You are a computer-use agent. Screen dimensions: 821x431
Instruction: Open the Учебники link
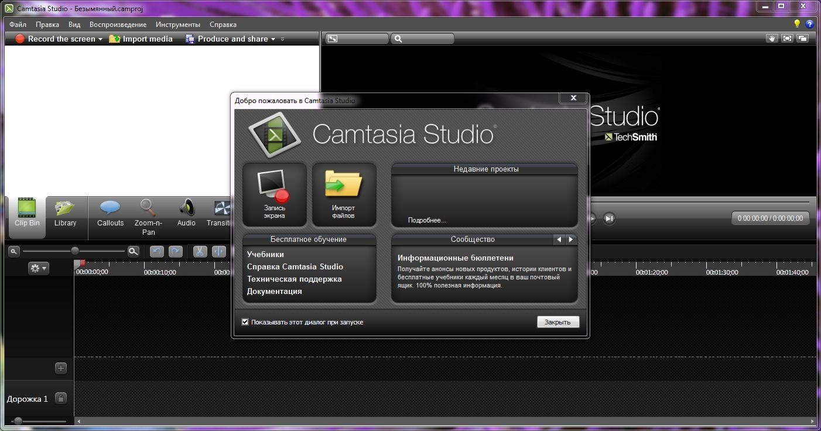[265, 254]
